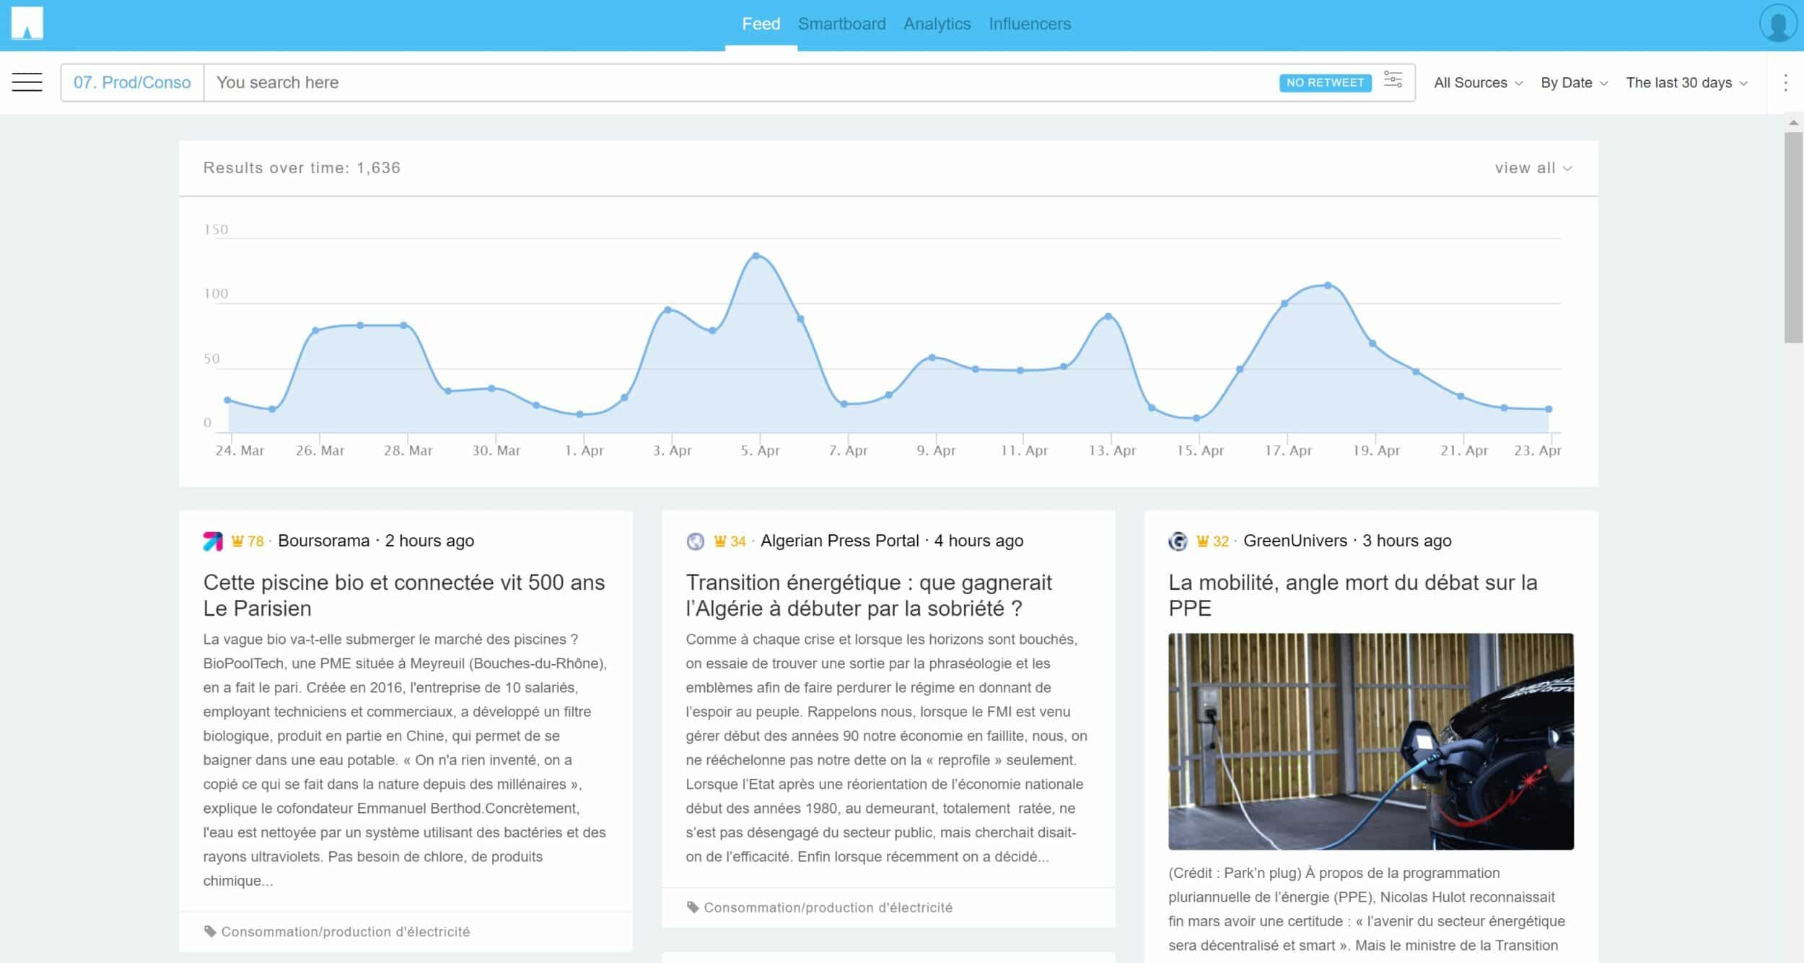Open the hamburger menu
Image resolution: width=1804 pixels, height=963 pixels.
[x=27, y=82]
